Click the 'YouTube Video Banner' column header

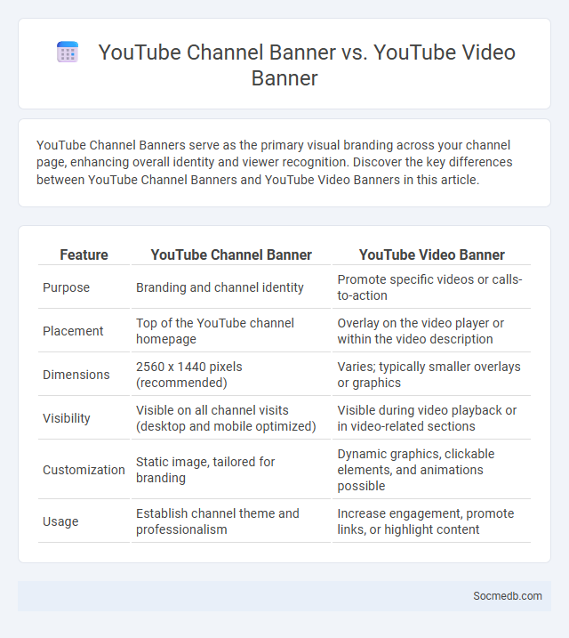pyautogui.click(x=431, y=254)
